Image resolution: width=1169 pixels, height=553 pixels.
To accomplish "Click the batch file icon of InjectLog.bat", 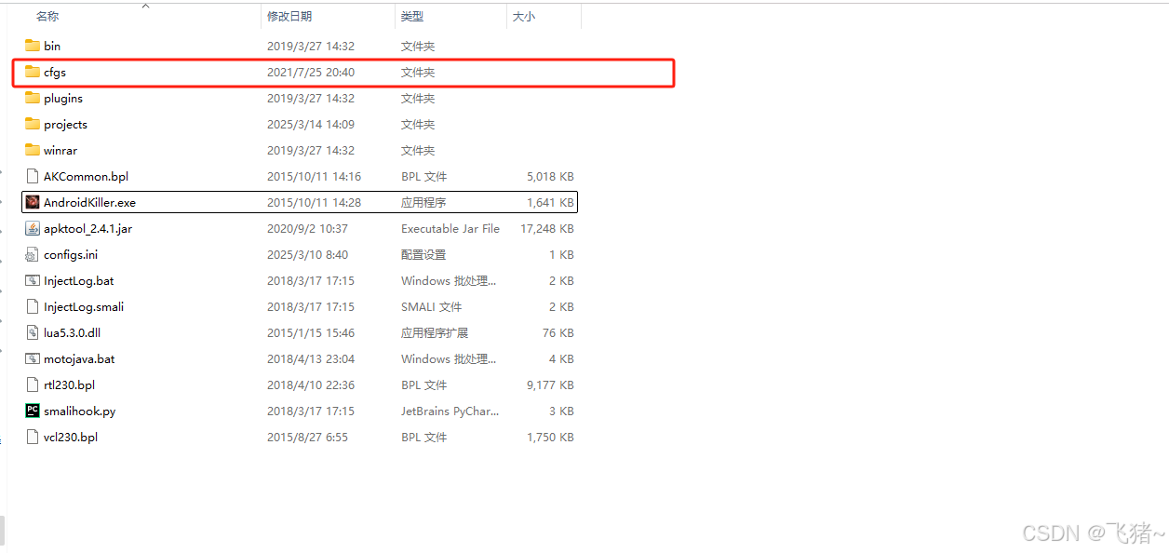I will (31, 280).
